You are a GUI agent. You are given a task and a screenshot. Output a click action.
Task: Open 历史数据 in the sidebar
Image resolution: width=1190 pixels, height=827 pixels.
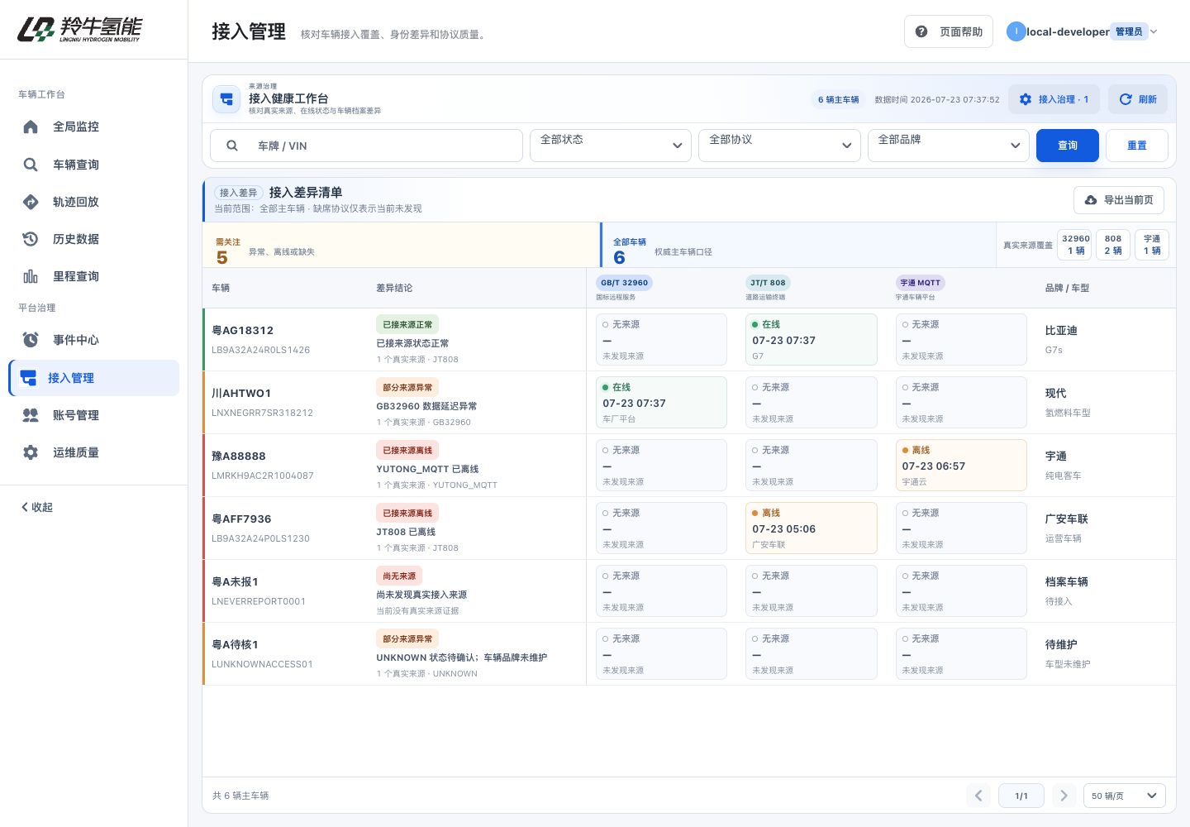(93, 239)
